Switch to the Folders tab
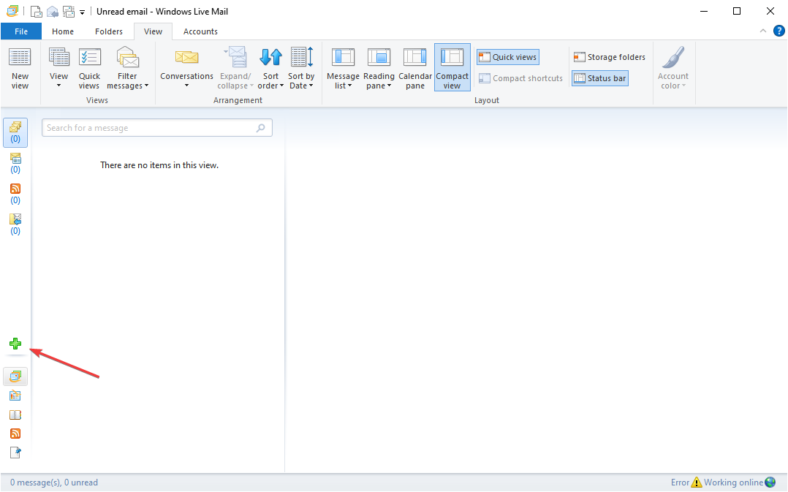The image size is (788, 492). 109,31
